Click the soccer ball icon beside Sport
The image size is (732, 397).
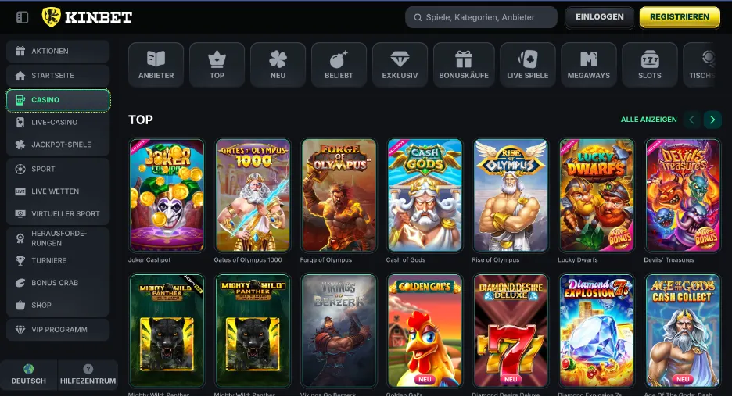tap(20, 169)
